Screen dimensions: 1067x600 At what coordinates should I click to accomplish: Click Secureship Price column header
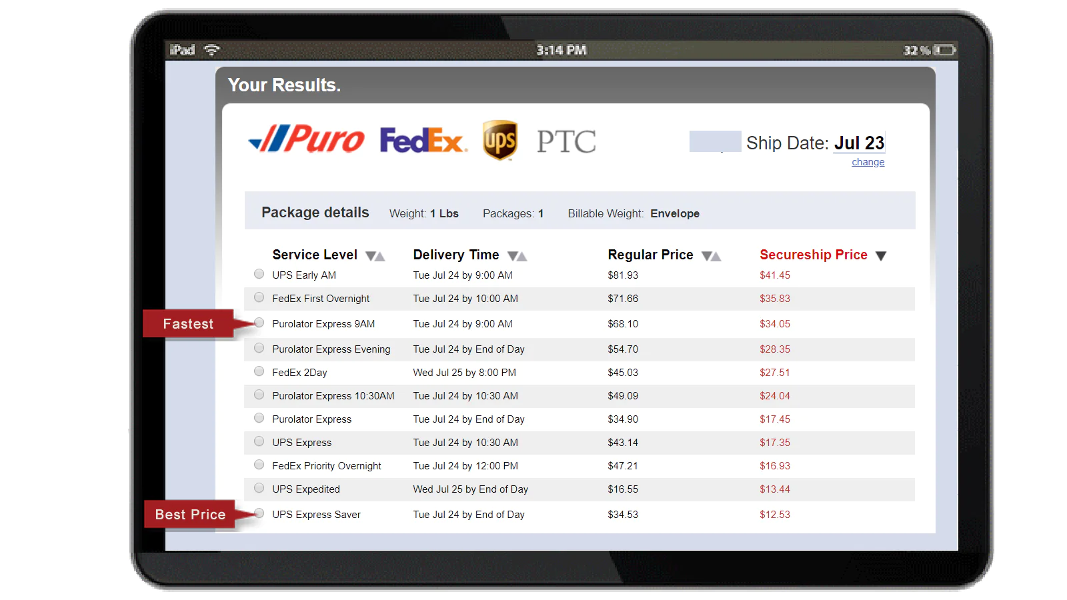pyautogui.click(x=814, y=255)
